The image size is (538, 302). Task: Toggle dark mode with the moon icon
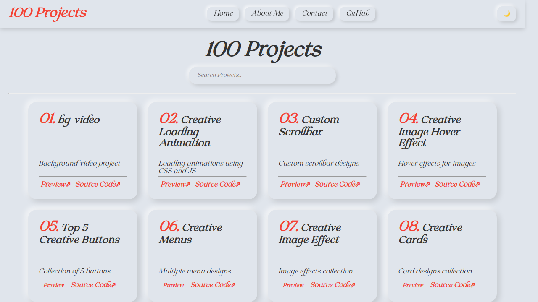506,13
